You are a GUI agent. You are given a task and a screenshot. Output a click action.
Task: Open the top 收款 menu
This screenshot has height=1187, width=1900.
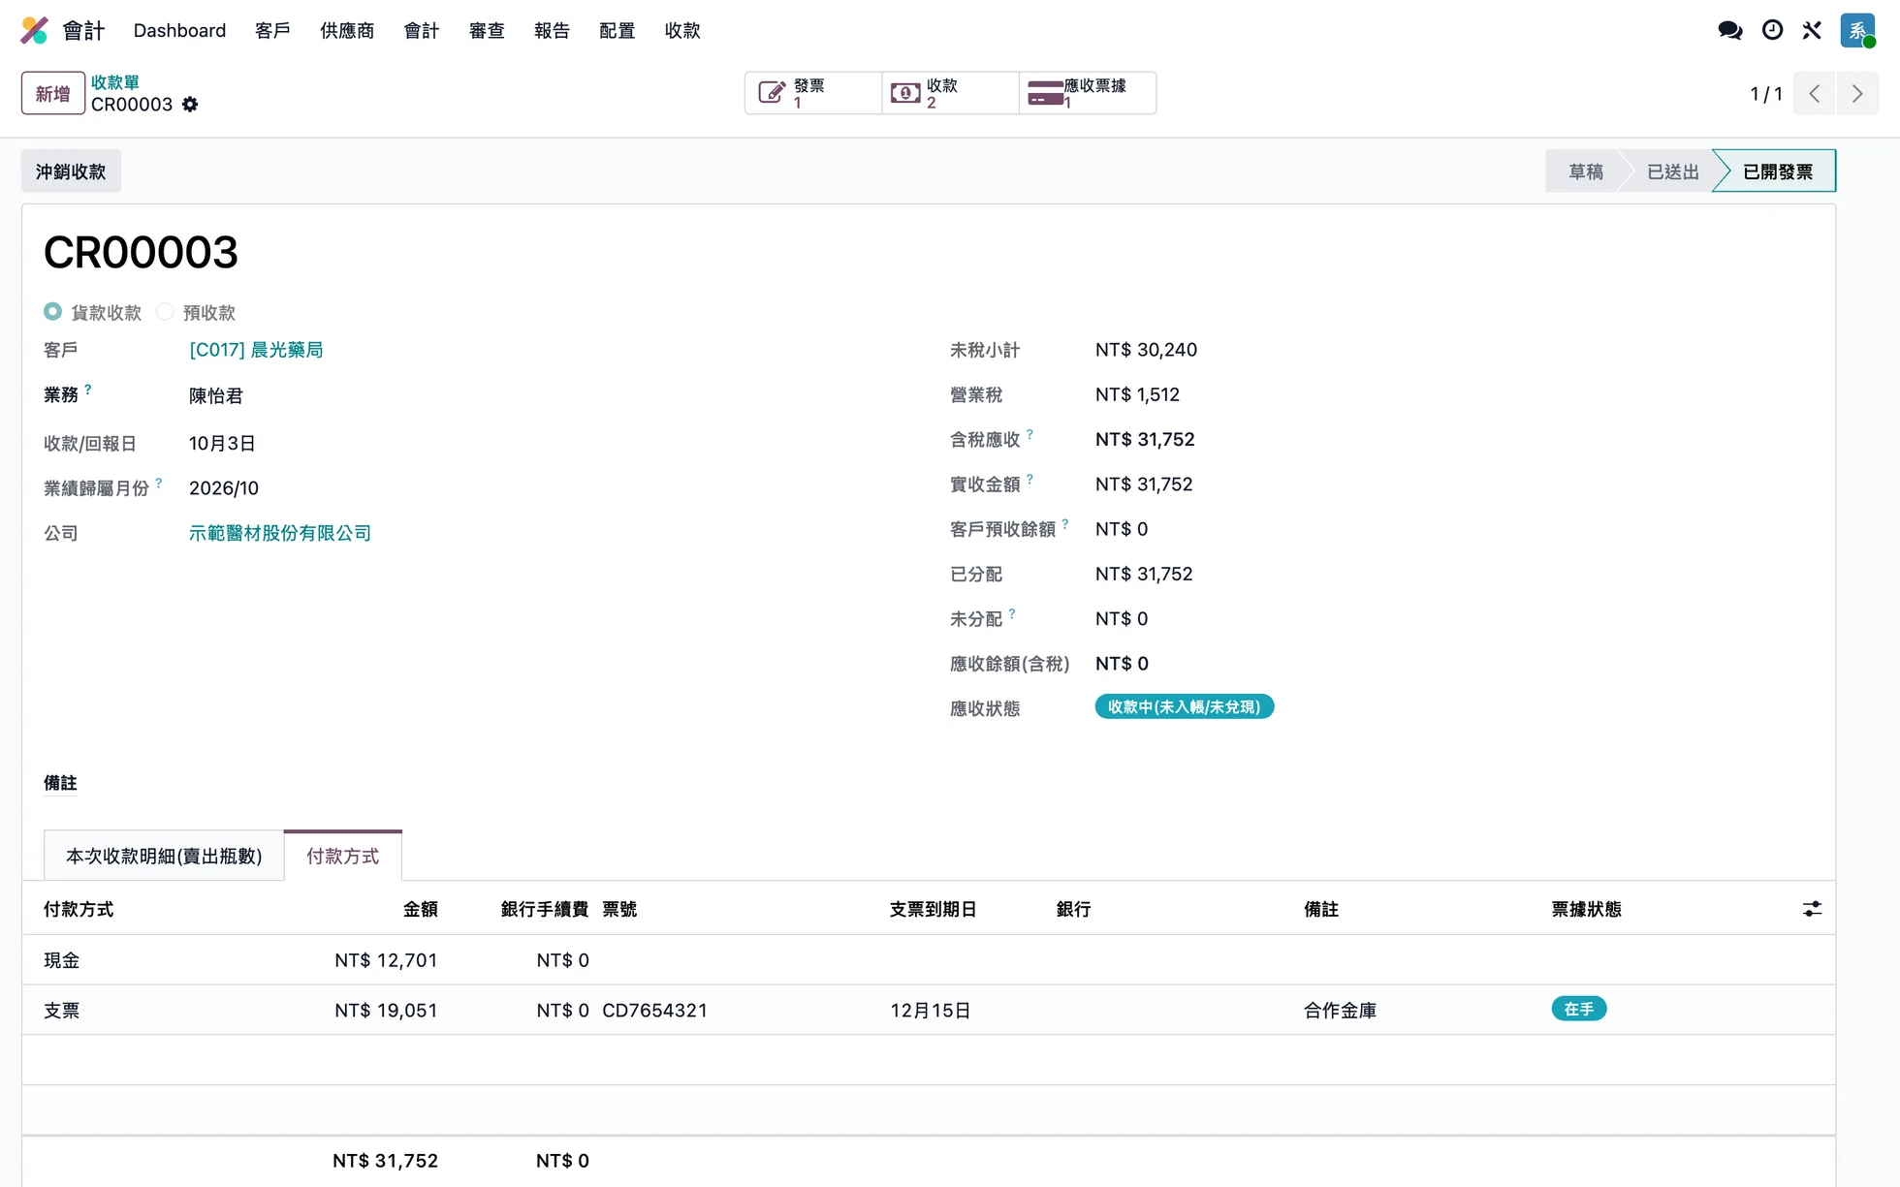click(682, 30)
